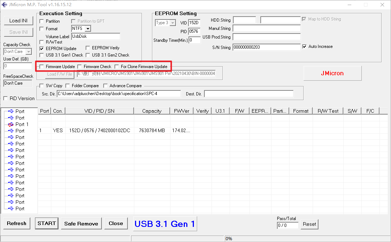Click the Safe Remove button
Image resolution: width=391 pixels, height=242 pixels.
click(81, 224)
